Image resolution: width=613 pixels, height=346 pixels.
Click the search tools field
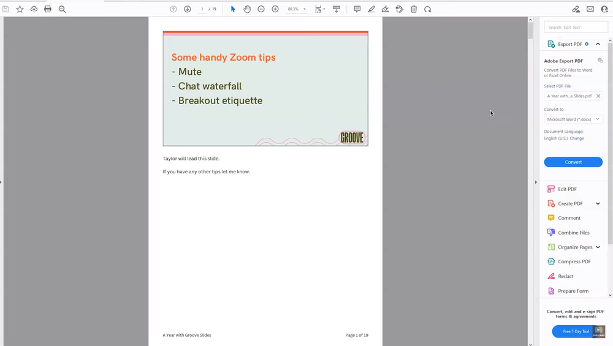576,28
